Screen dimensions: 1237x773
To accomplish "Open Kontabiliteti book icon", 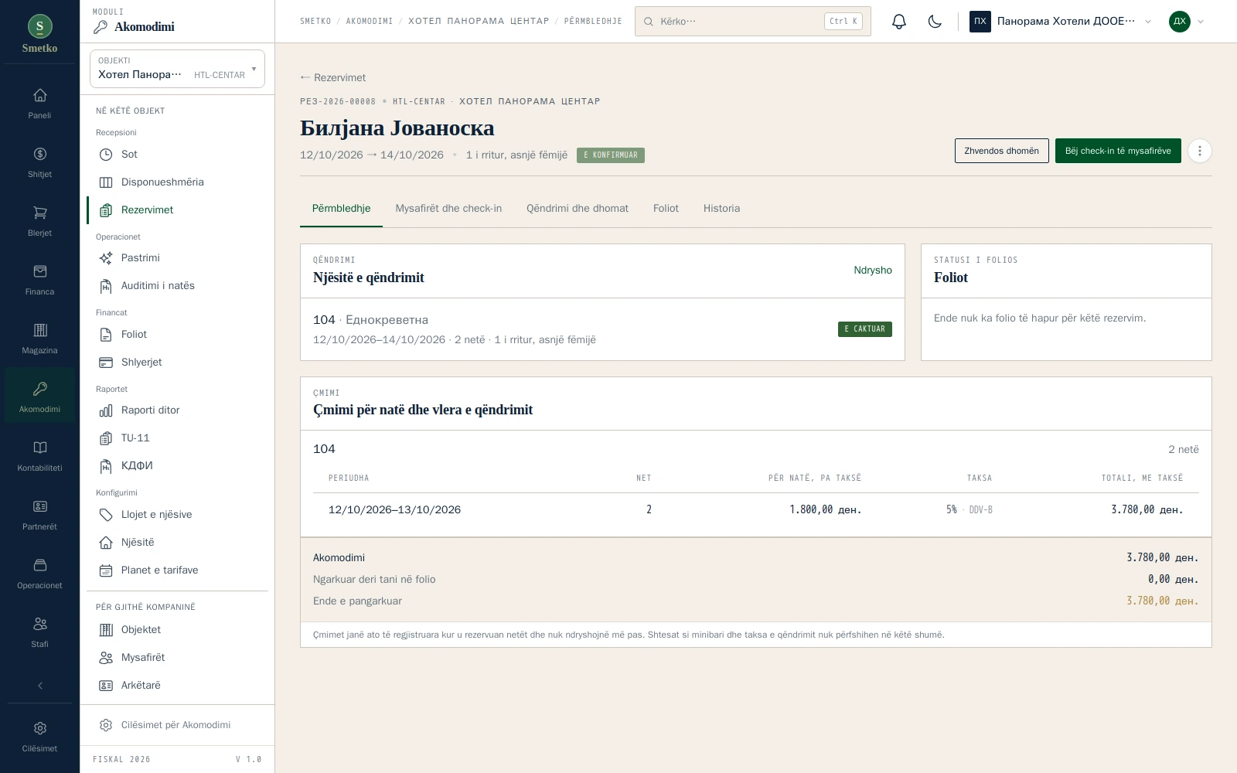I will pos(39,457).
